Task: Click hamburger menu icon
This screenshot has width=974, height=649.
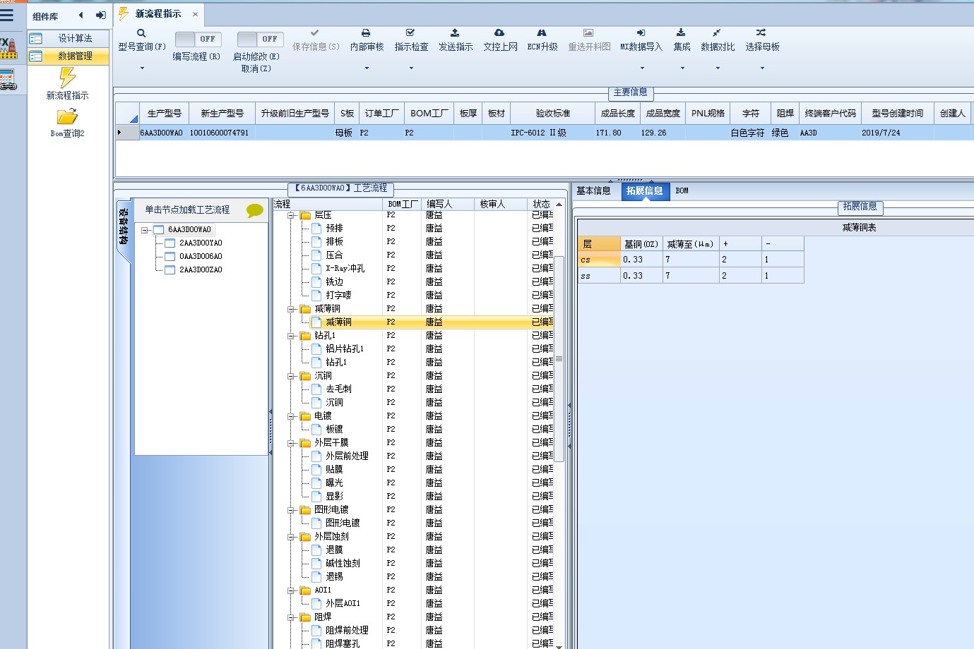Action: [x=7, y=15]
